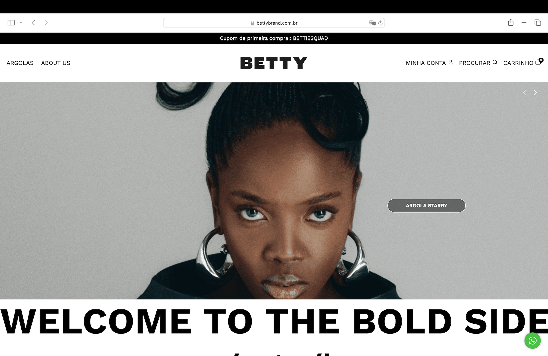Show tab overview icon
This screenshot has width=548, height=356.
(538, 23)
